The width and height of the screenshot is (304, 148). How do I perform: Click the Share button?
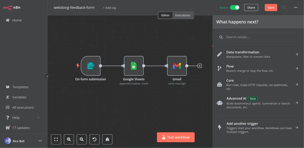click(x=251, y=8)
